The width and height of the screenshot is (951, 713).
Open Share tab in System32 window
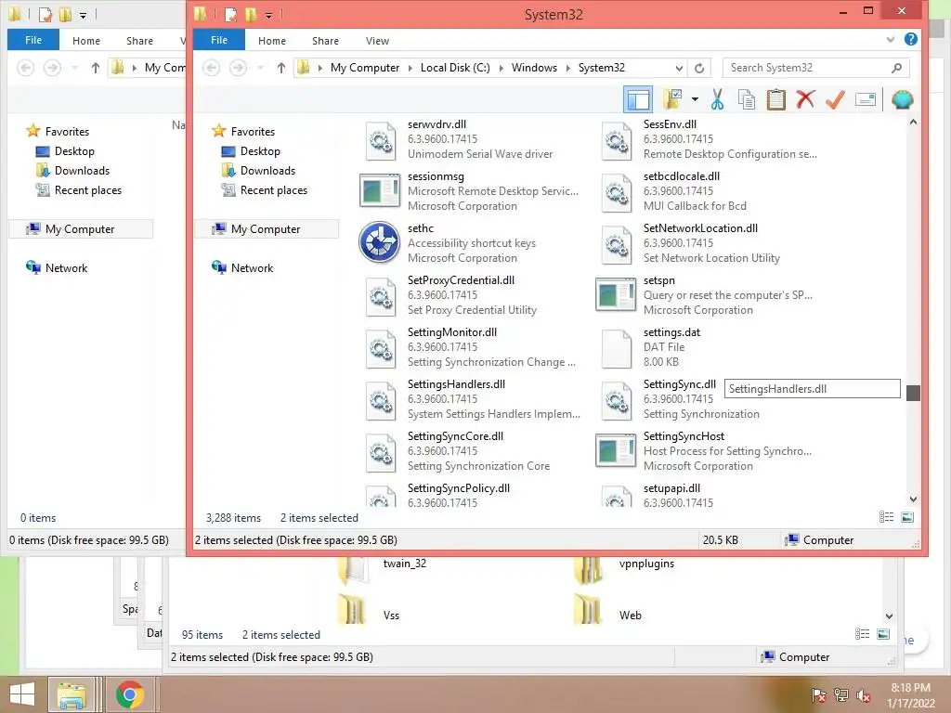coord(325,41)
